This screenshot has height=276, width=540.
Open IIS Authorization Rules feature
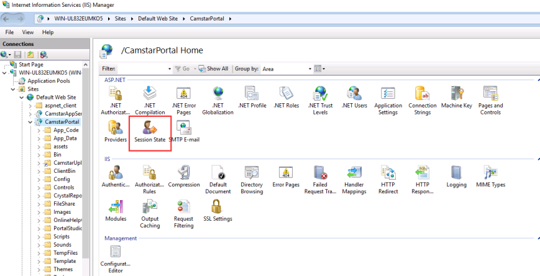tap(150, 179)
